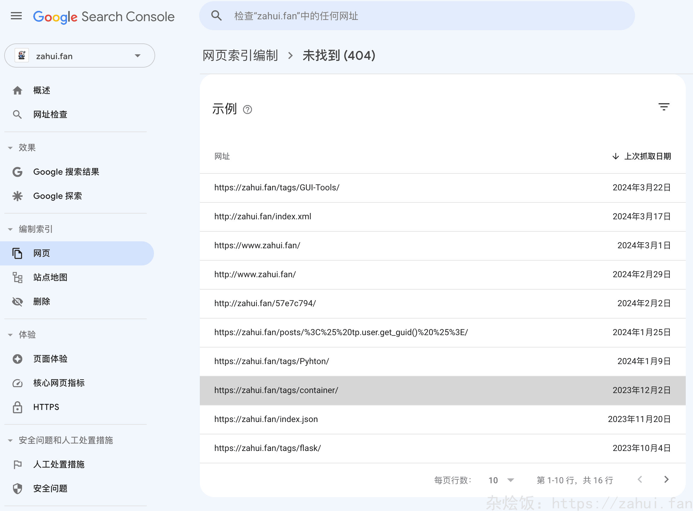Screen dimensions: 693x511
Task: Collapse the 效果 sidebar section
Action: tap(11, 148)
